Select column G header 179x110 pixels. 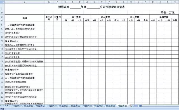(87, 2)
